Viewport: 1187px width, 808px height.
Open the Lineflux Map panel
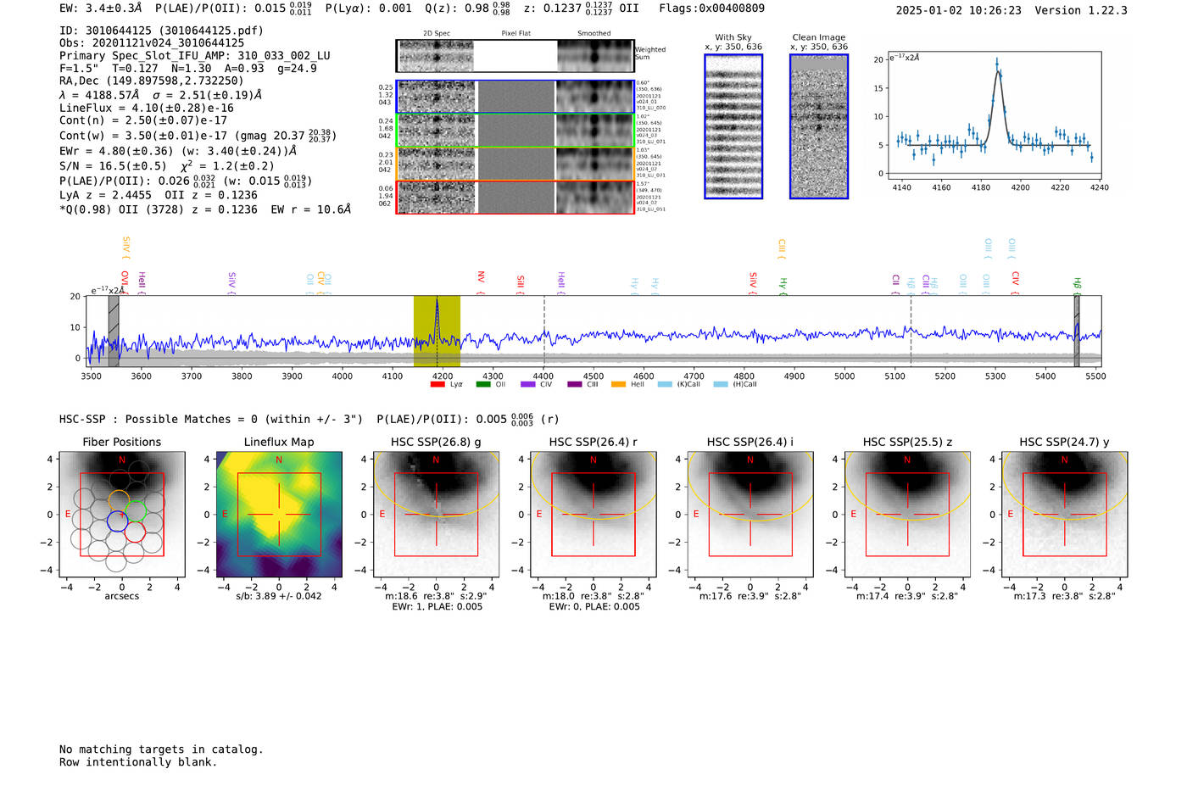[279, 514]
